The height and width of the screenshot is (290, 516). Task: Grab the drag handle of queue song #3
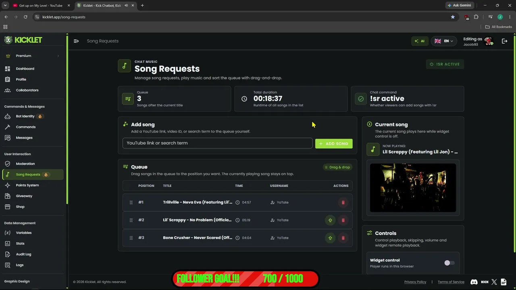point(131,238)
